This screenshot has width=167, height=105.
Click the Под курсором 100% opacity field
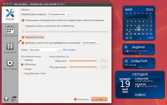click(104, 67)
